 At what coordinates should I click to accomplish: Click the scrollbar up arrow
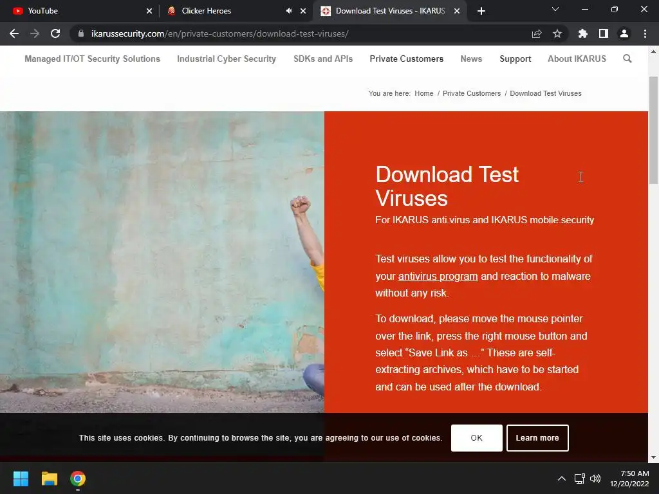pyautogui.click(x=653, y=51)
